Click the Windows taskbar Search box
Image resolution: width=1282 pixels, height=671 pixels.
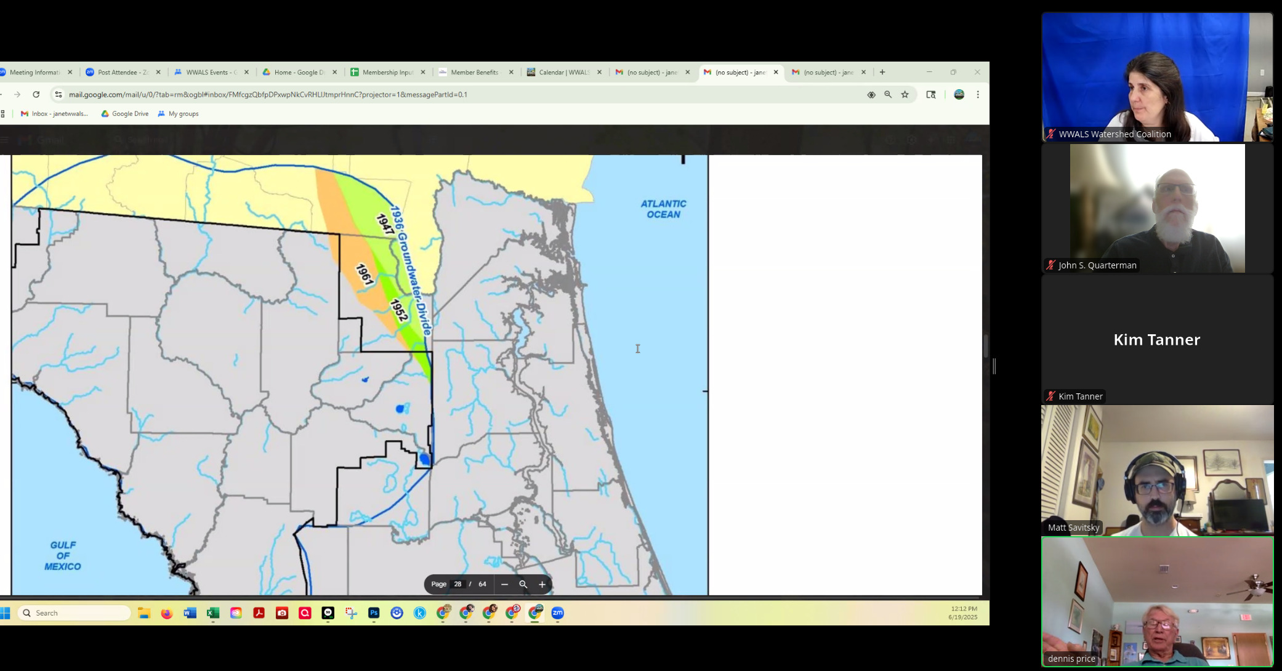pos(74,613)
